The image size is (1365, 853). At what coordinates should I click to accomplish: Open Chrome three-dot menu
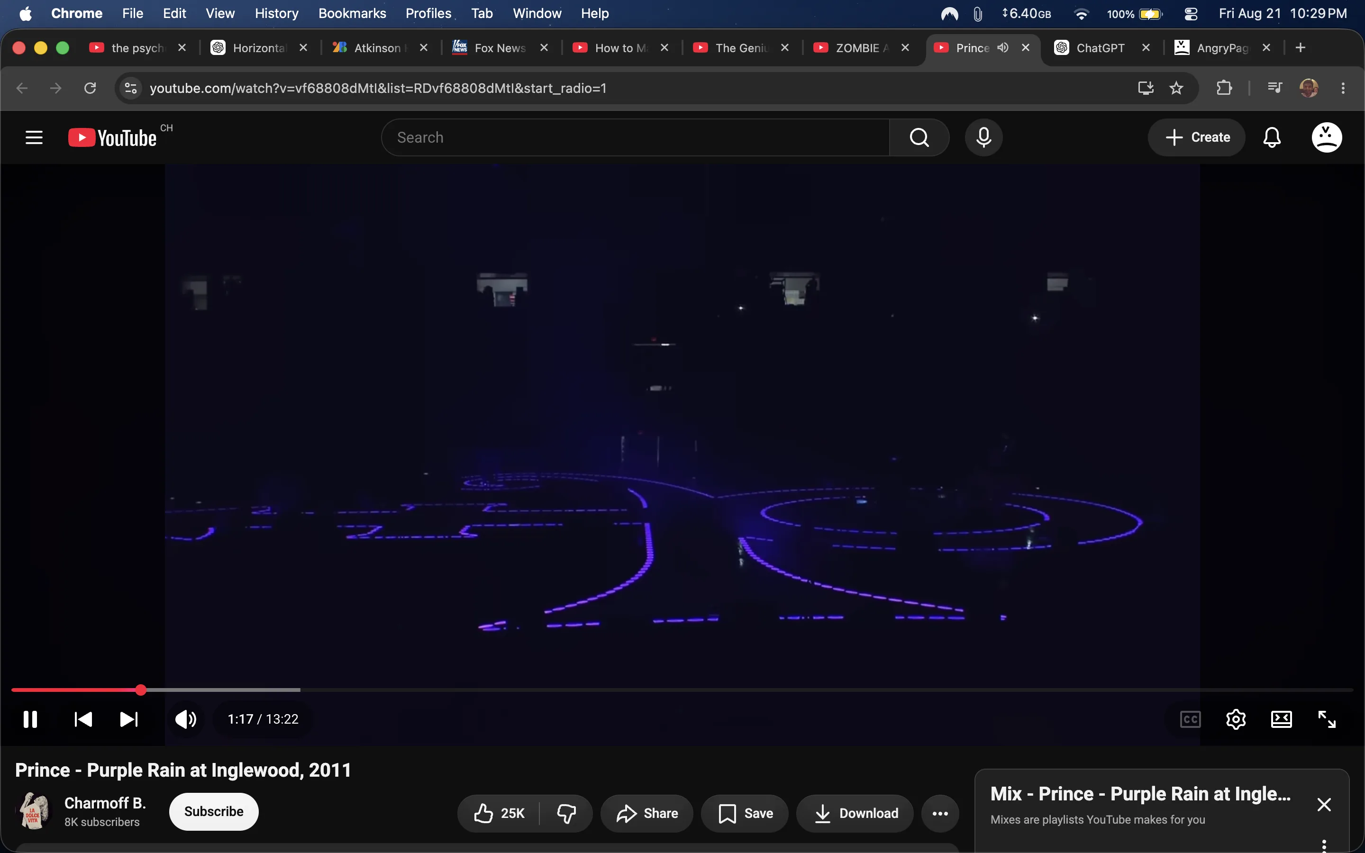pos(1343,88)
